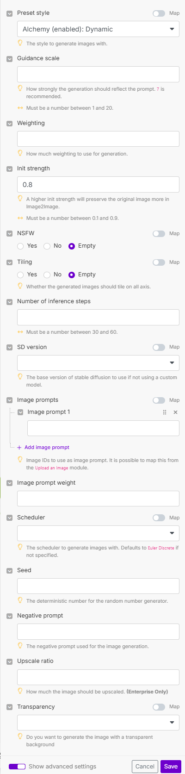Collapse the Guidance scale section icon
185x774 pixels.
point(10,59)
